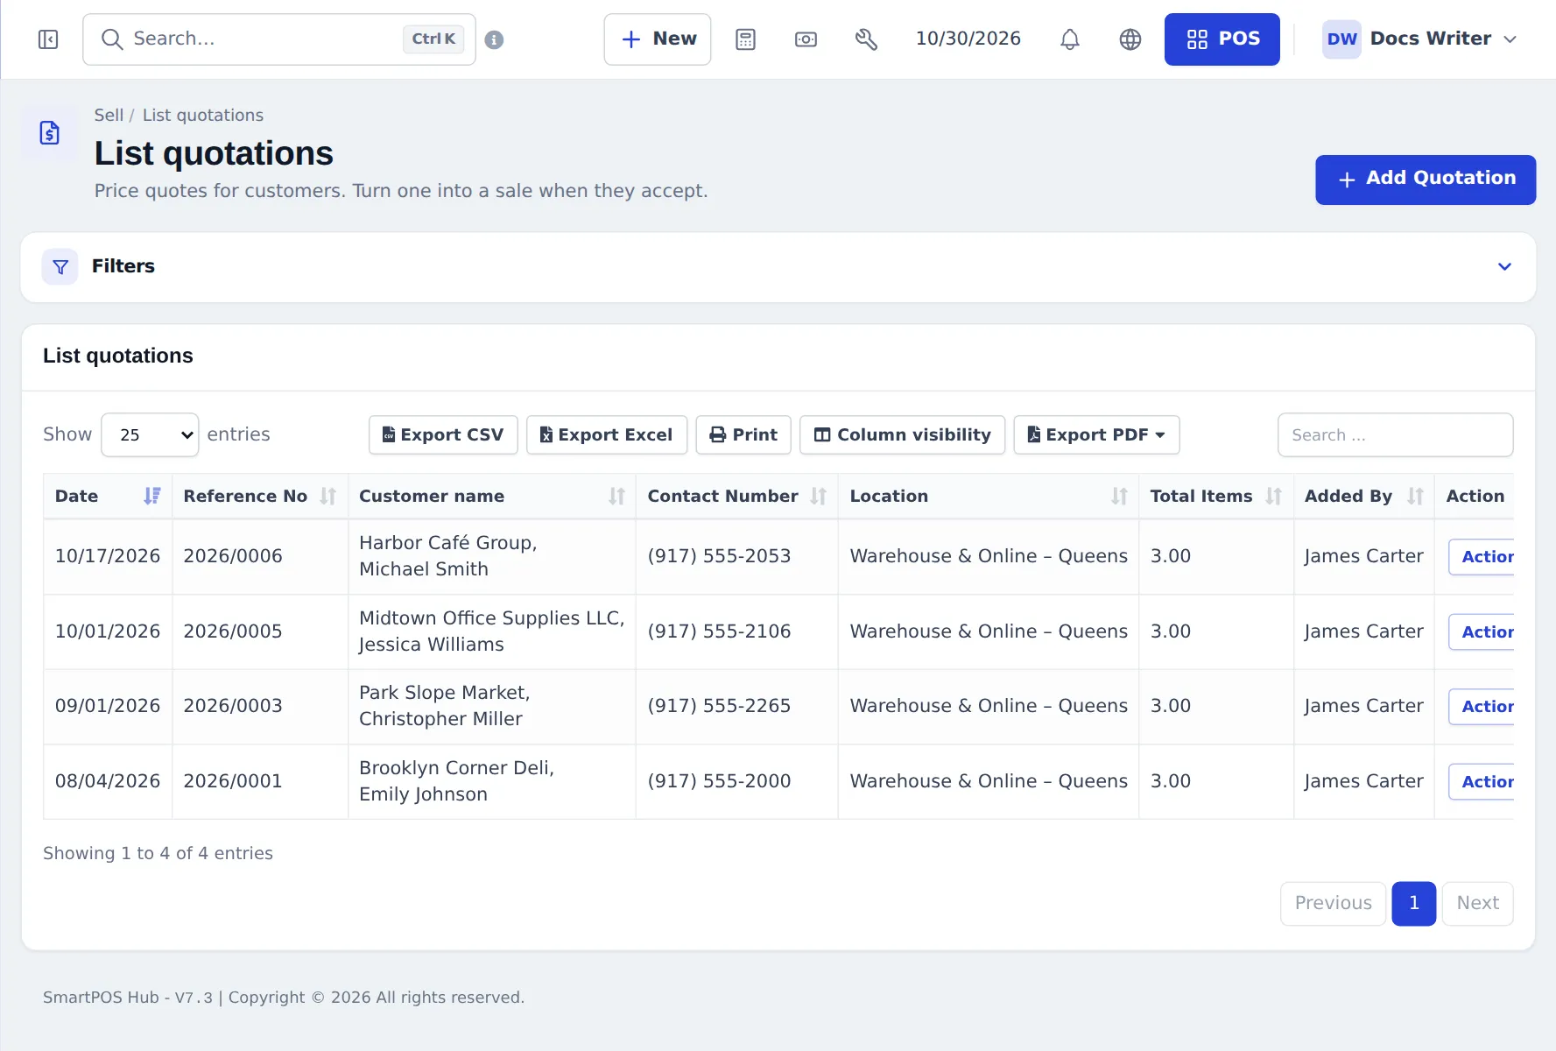Click the quotation document icon by title
Image resolution: width=1556 pixels, height=1051 pixels.
tap(50, 133)
